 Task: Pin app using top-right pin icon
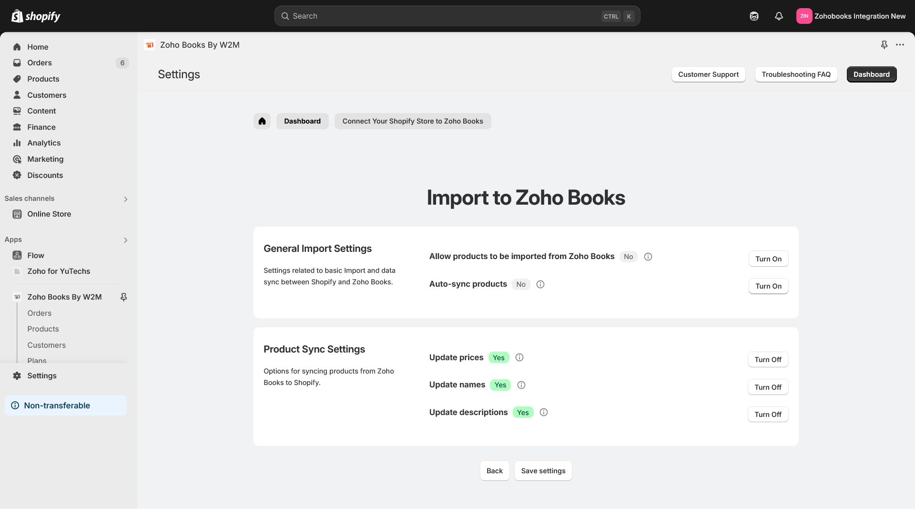click(x=884, y=45)
